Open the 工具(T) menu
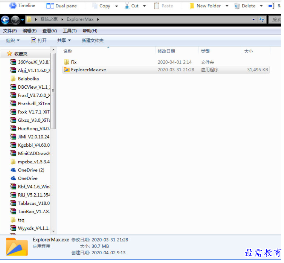 (70, 31)
